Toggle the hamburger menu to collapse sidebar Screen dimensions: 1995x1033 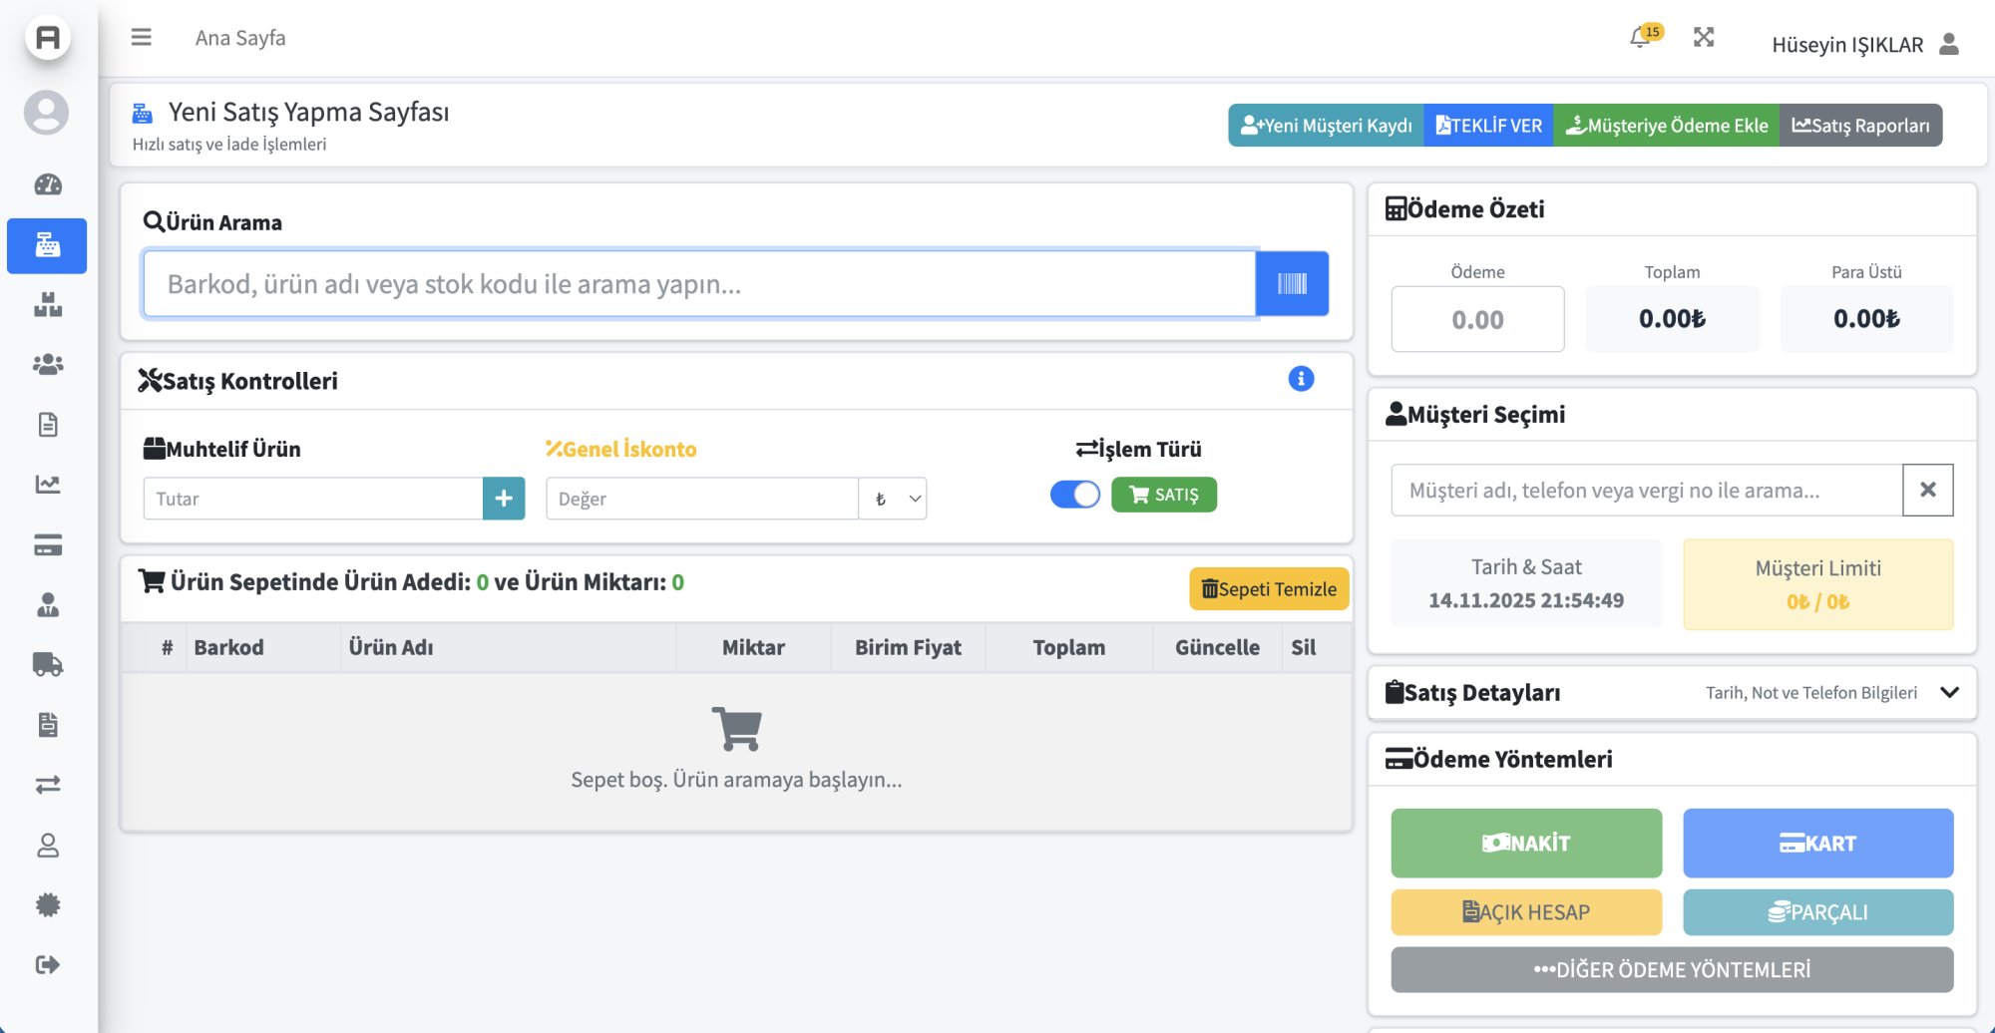(x=142, y=38)
